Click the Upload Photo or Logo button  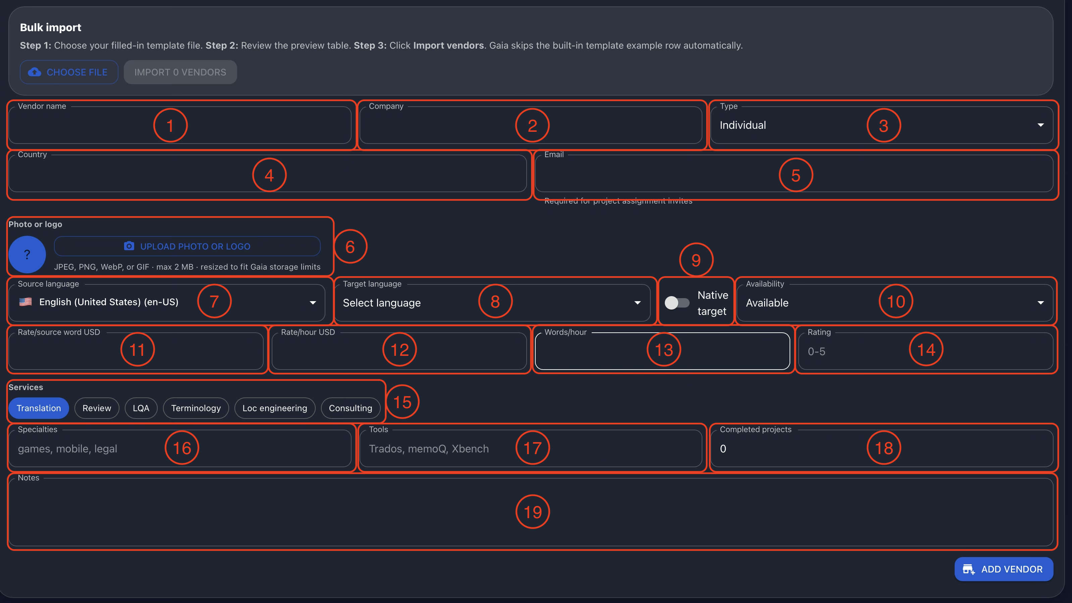point(187,246)
